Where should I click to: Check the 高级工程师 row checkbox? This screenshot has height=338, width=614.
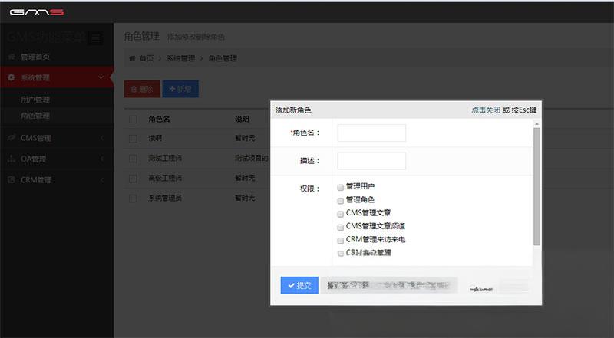click(133, 179)
